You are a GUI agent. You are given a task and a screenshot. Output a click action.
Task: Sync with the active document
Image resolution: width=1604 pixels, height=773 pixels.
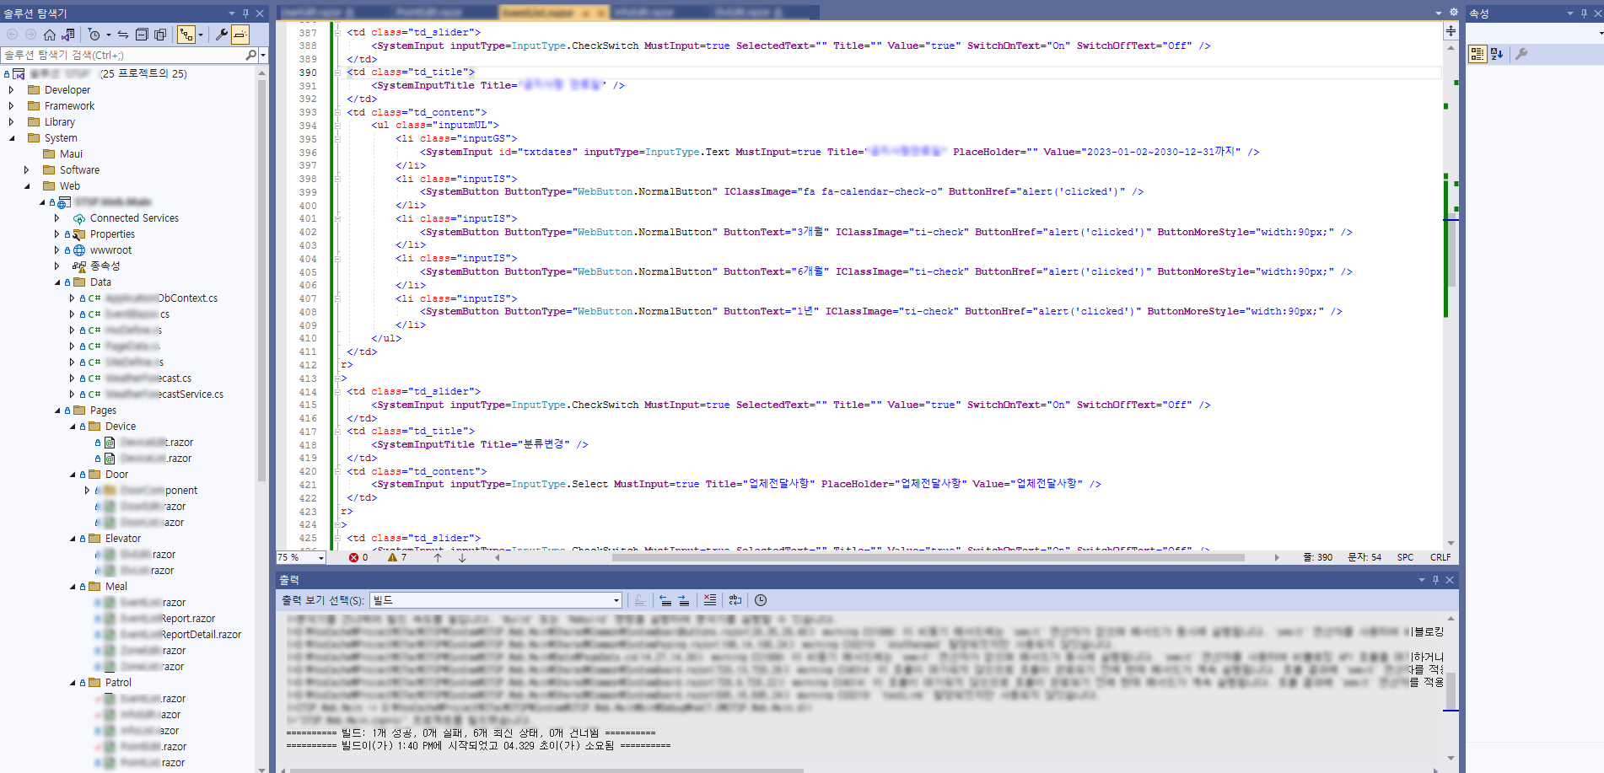123,35
